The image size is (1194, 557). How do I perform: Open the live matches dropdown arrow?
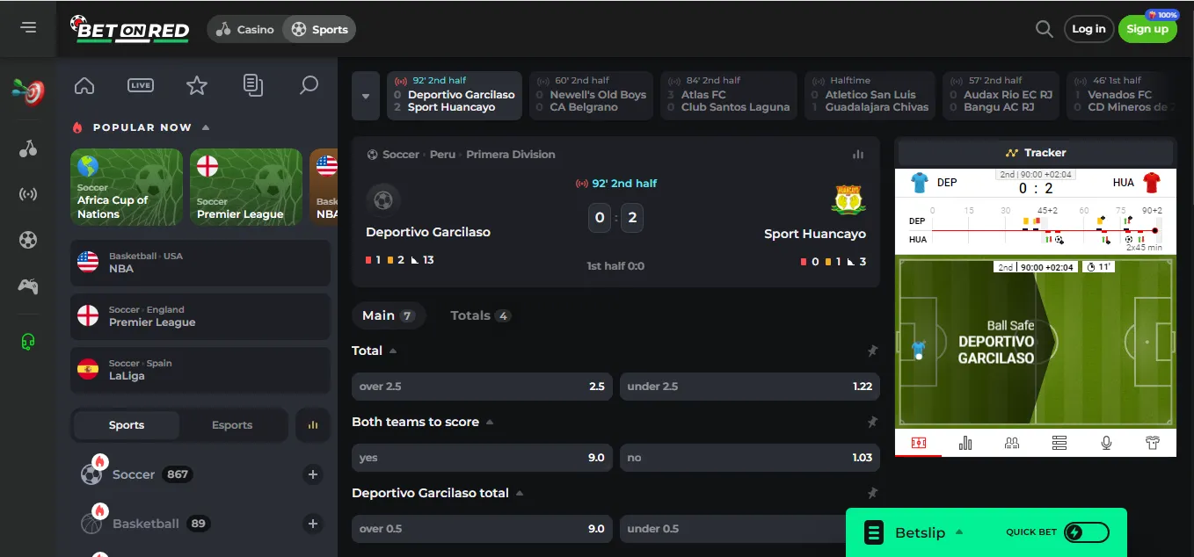pyautogui.click(x=366, y=95)
